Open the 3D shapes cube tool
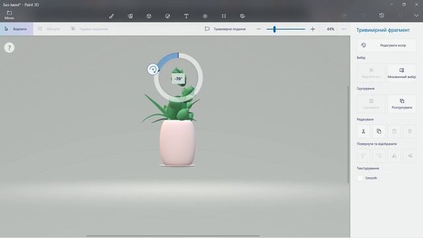The image size is (423, 238). (149, 16)
